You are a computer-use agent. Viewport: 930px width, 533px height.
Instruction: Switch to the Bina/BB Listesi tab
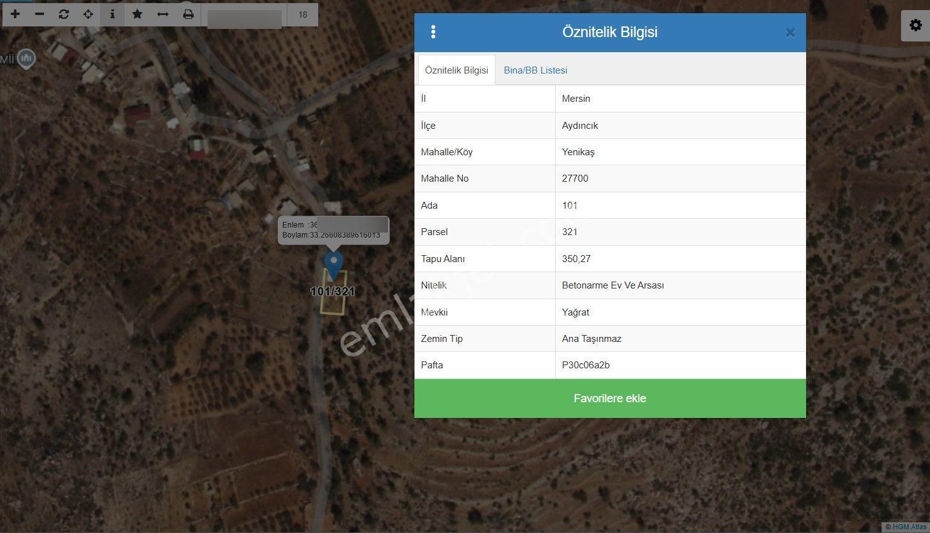point(536,70)
